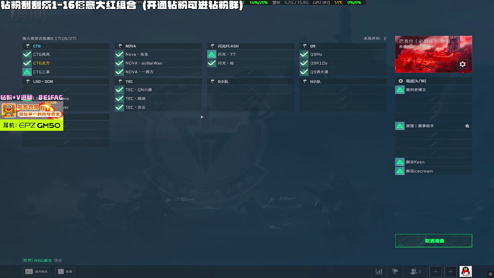Open the friends list icon
This screenshot has height=278, width=494.
click(416, 271)
